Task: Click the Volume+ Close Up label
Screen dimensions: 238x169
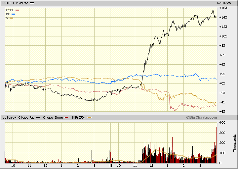Action: (18, 118)
